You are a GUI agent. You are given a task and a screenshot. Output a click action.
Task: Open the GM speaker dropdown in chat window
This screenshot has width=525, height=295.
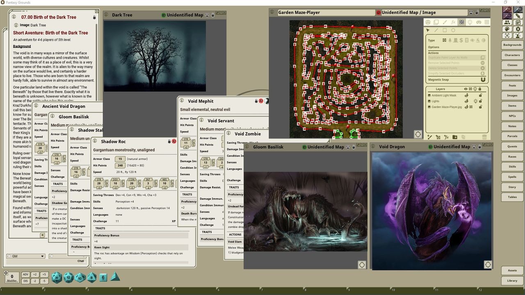(25, 256)
